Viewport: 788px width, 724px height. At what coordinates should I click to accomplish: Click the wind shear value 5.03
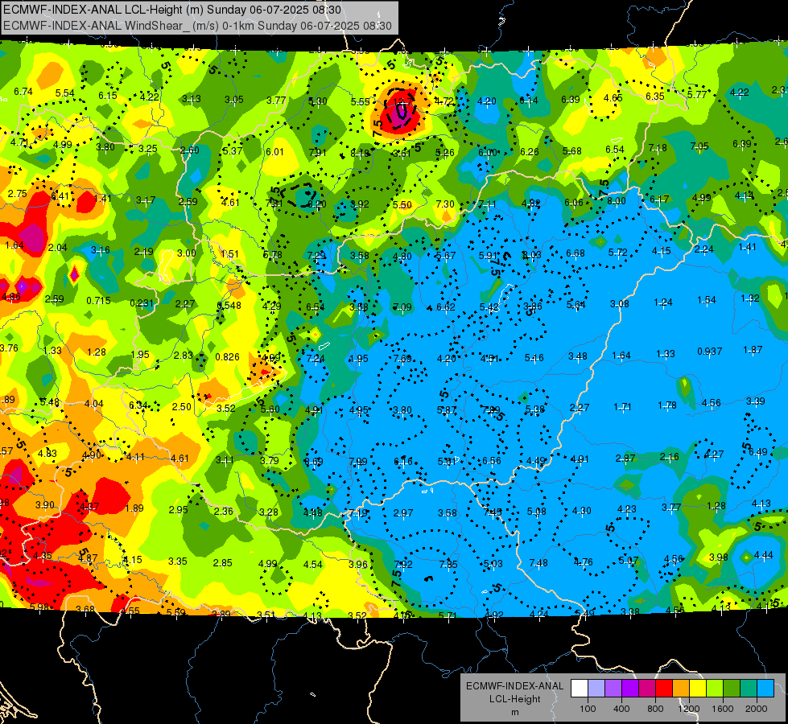[493, 564]
